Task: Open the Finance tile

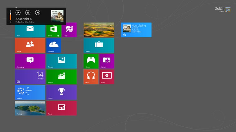Action: 61,77
